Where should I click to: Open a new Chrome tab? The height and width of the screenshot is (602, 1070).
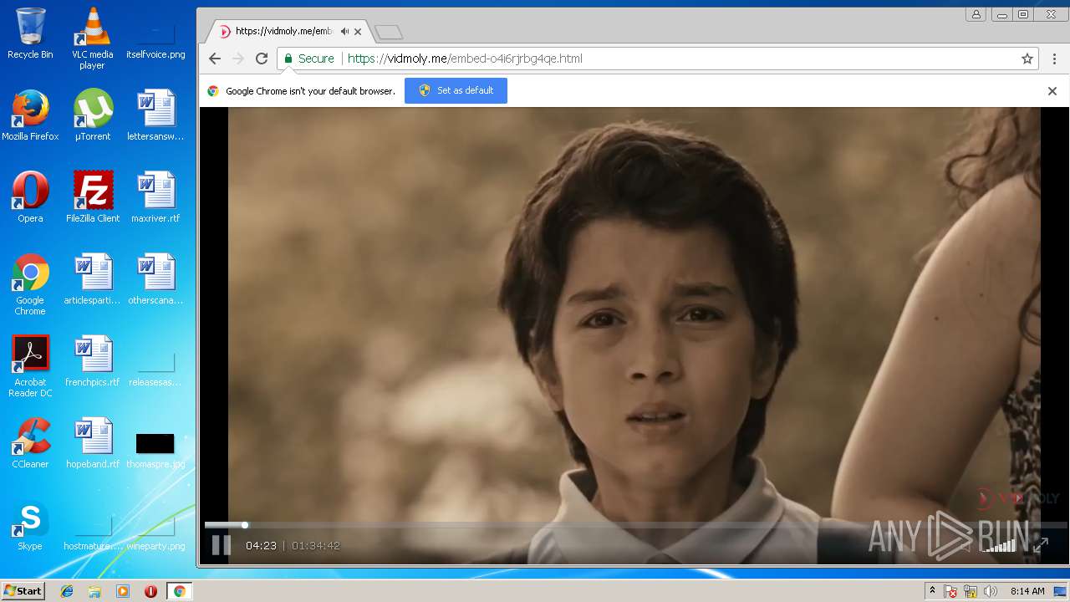[x=389, y=32]
